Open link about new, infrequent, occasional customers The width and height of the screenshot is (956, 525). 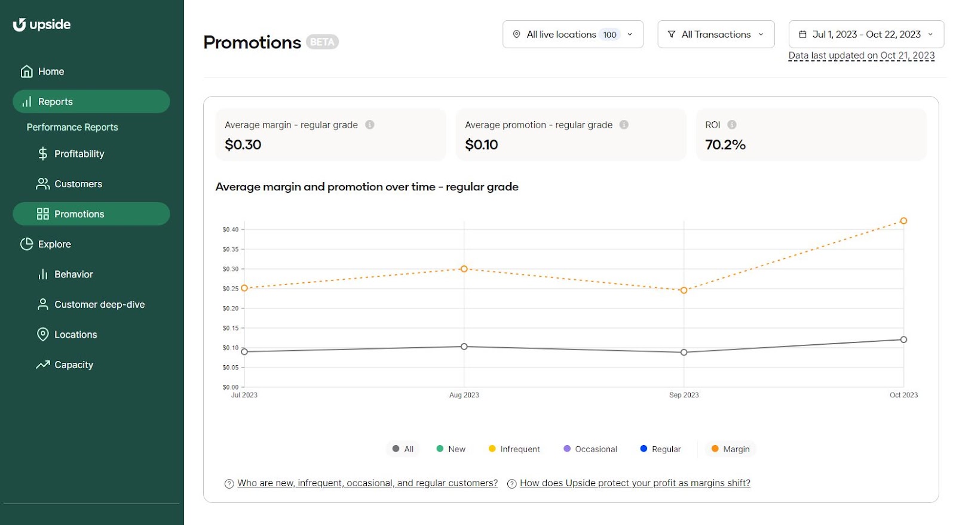367,483
